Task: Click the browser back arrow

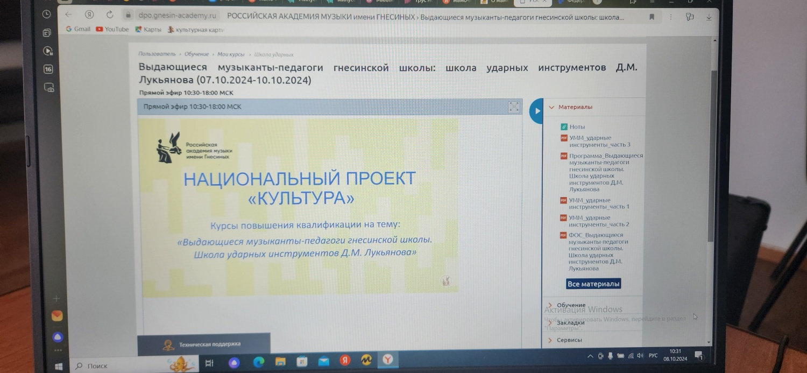Action: (67, 16)
